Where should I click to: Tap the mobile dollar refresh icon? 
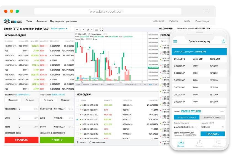pos(223,41)
